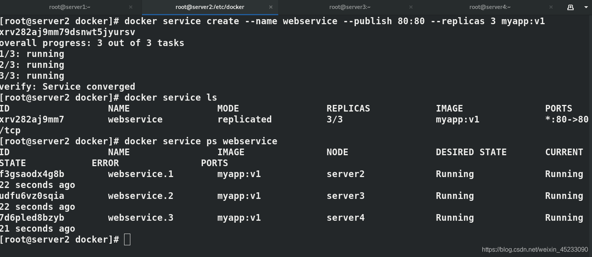
Task: Click 'docker service ps webservice' command
Action: coord(201,141)
